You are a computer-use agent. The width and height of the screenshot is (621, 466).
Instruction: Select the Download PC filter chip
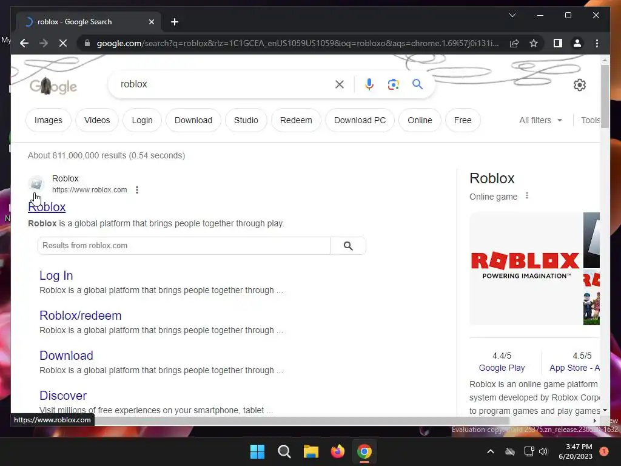(x=360, y=120)
